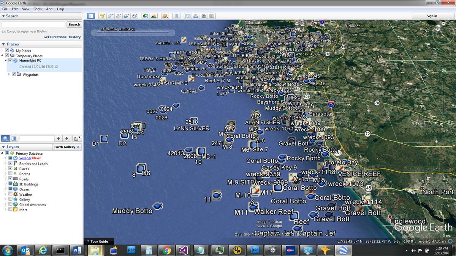
Task: Click the Sign in button
Action: [432, 16]
